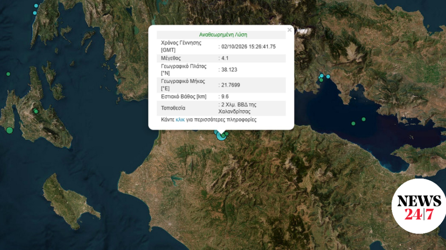Click the 'Χρόνος Γέννησης [GMT]' label
Screen dimensions: 446x250
click(181, 46)
